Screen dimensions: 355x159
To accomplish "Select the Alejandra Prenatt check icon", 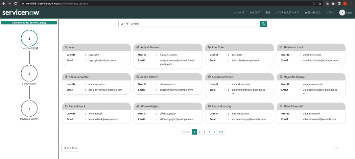I will [x=209, y=77].
